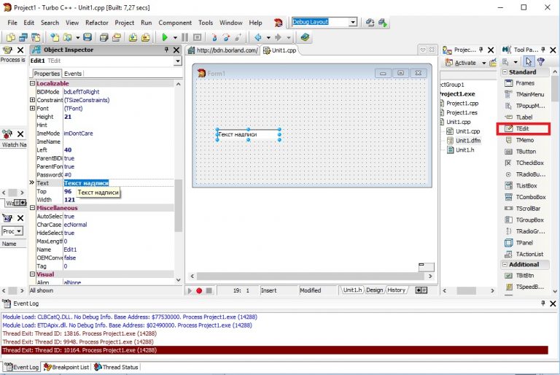Screen dimensions: 560x375
Task: Click the designer horizontal scrollbar
Action: pos(311,276)
